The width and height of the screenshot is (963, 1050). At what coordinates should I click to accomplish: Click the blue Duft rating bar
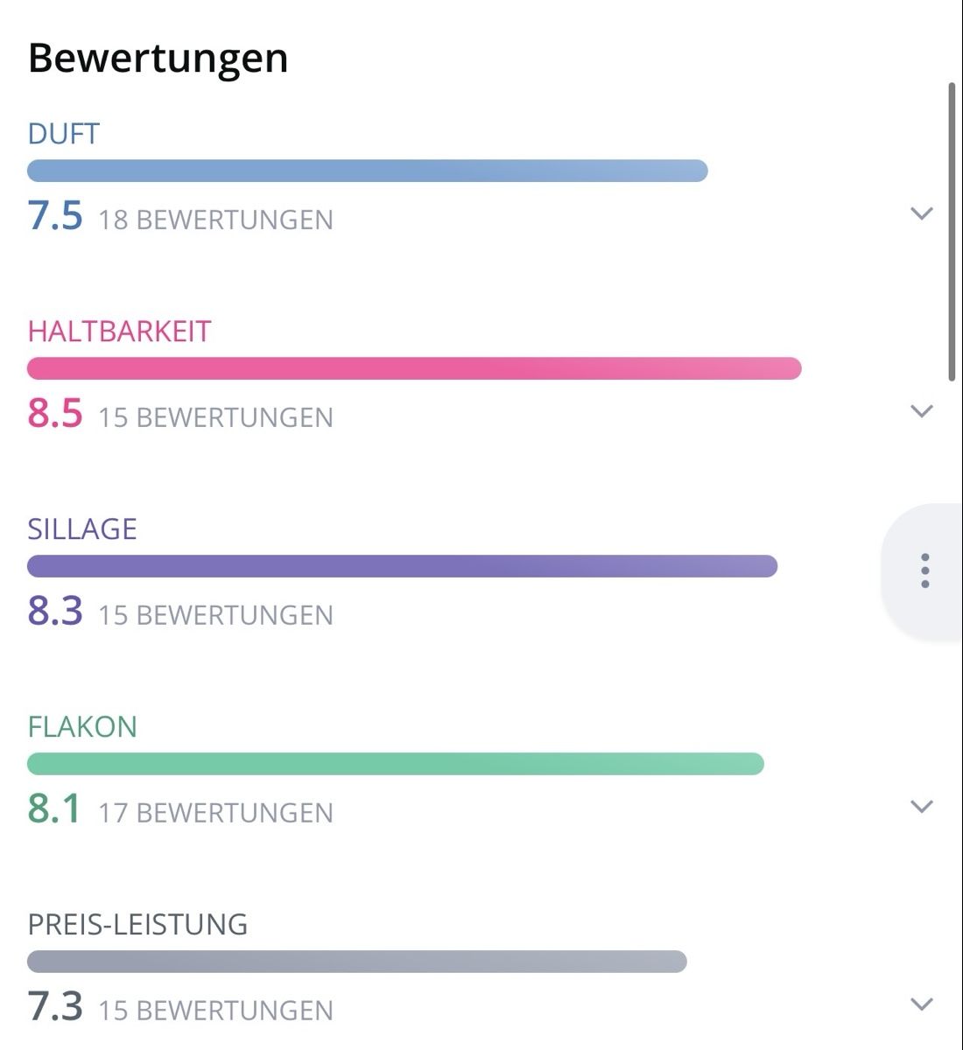click(x=368, y=171)
